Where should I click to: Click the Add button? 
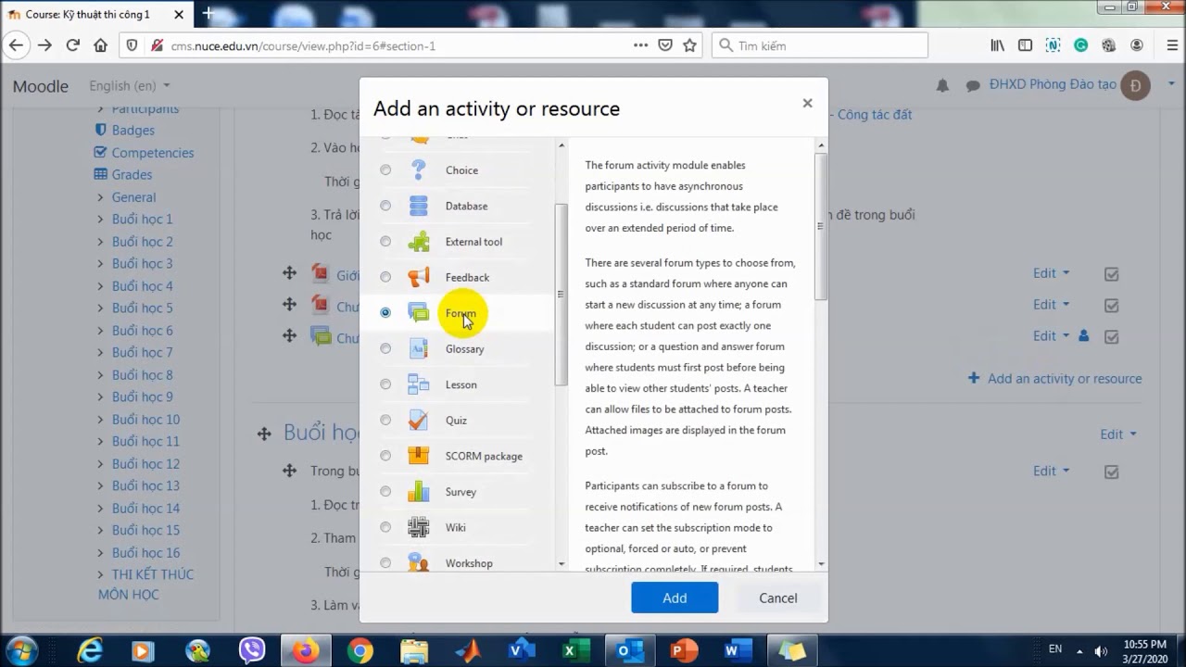pos(675,598)
